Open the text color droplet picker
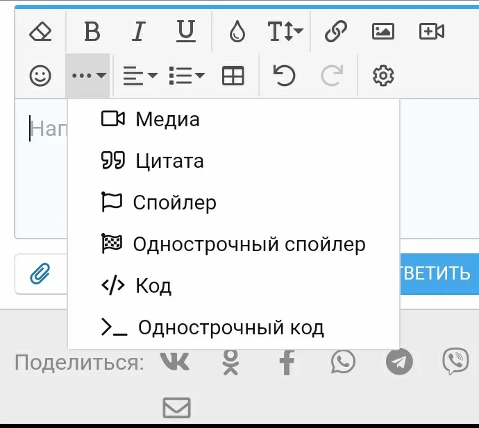The height and width of the screenshot is (428, 479). coord(237,32)
